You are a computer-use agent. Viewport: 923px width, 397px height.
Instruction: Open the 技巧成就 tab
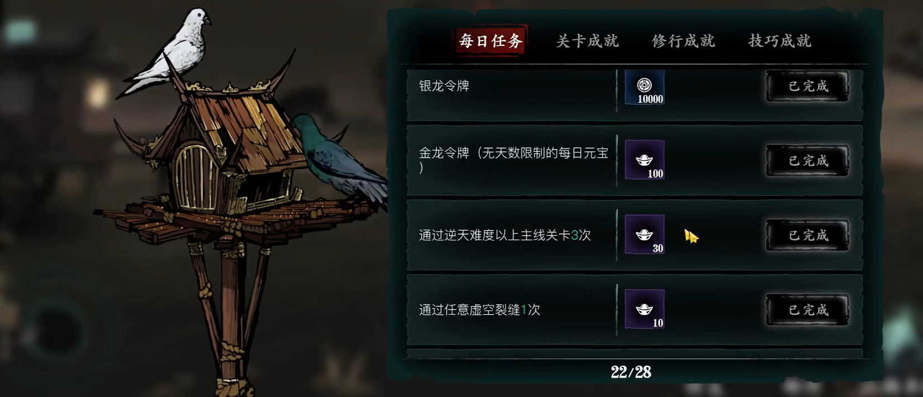[779, 41]
